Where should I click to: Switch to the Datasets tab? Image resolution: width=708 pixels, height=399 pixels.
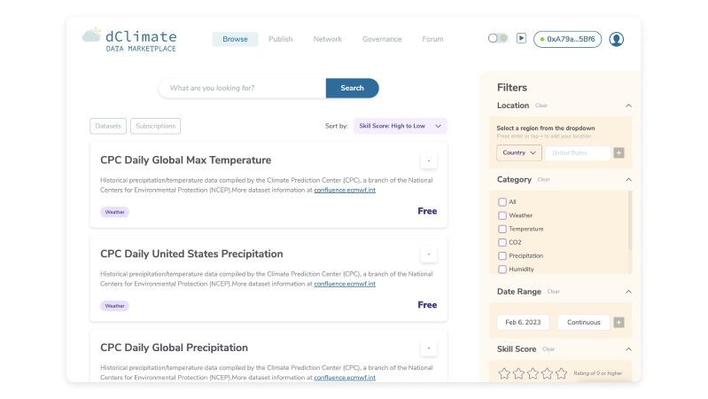pos(108,126)
